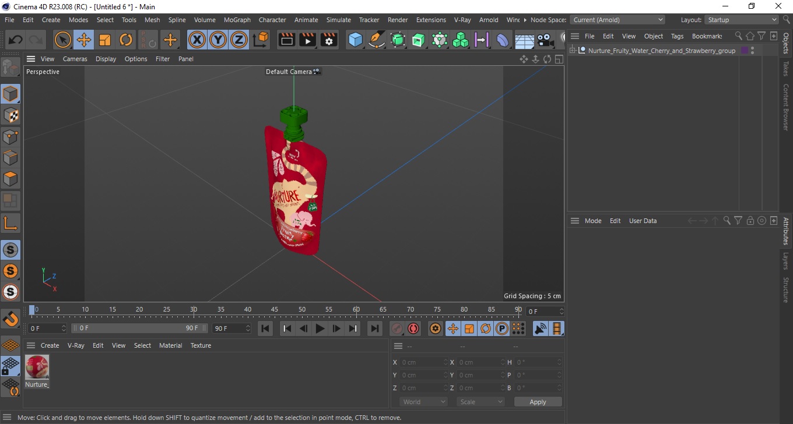Go to end of animation

pyautogui.click(x=375, y=328)
